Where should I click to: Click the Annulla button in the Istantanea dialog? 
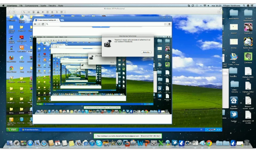point(146,52)
